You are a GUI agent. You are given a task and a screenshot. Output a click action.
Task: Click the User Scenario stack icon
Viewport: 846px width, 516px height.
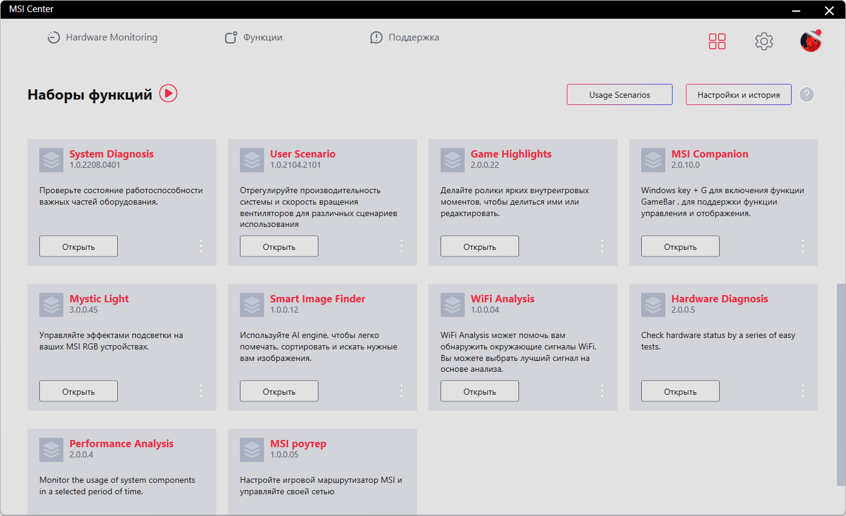point(252,160)
